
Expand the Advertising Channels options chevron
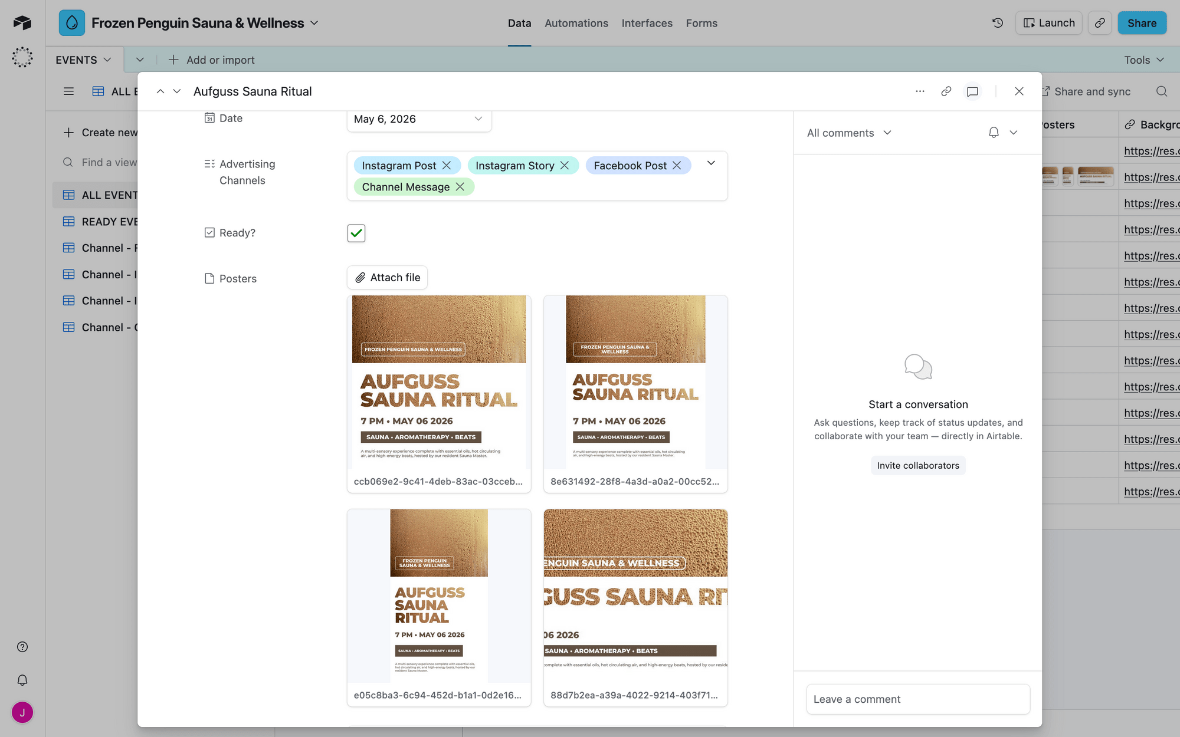pyautogui.click(x=711, y=163)
